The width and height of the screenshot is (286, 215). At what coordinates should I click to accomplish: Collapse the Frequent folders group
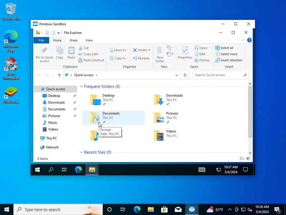(x=81, y=87)
